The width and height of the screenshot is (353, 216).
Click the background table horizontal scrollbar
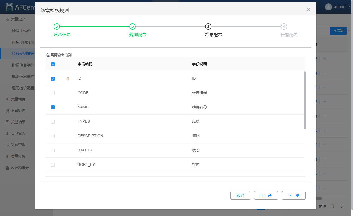pos(319,198)
